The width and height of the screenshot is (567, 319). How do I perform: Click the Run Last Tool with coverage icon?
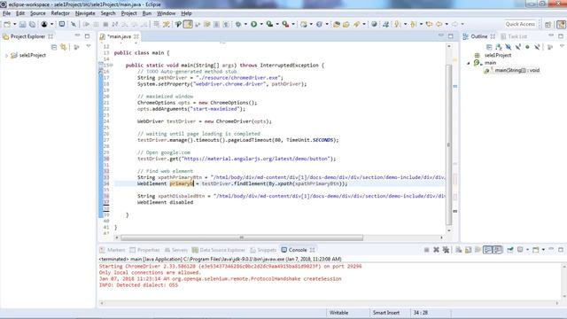(x=269, y=24)
